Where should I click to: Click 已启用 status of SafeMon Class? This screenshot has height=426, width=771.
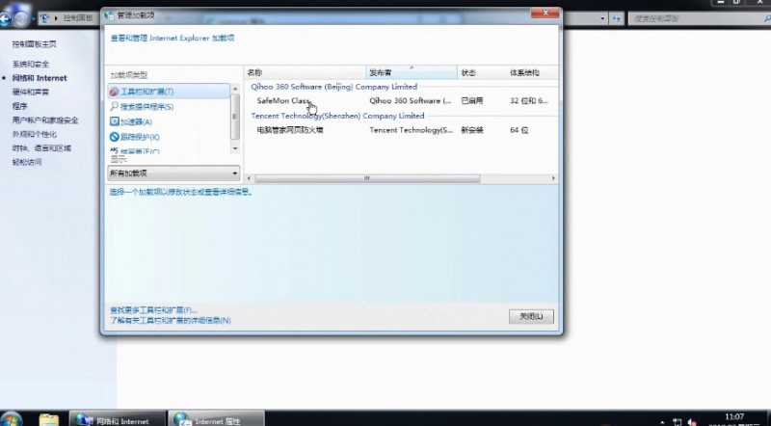click(x=472, y=101)
